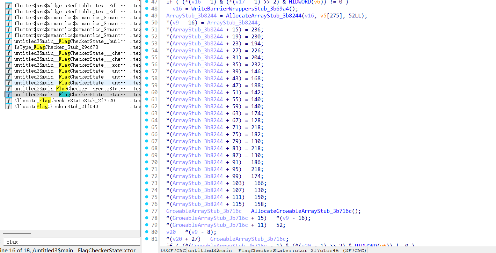Click value 150 on line 75

pyautogui.click(x=259, y=197)
